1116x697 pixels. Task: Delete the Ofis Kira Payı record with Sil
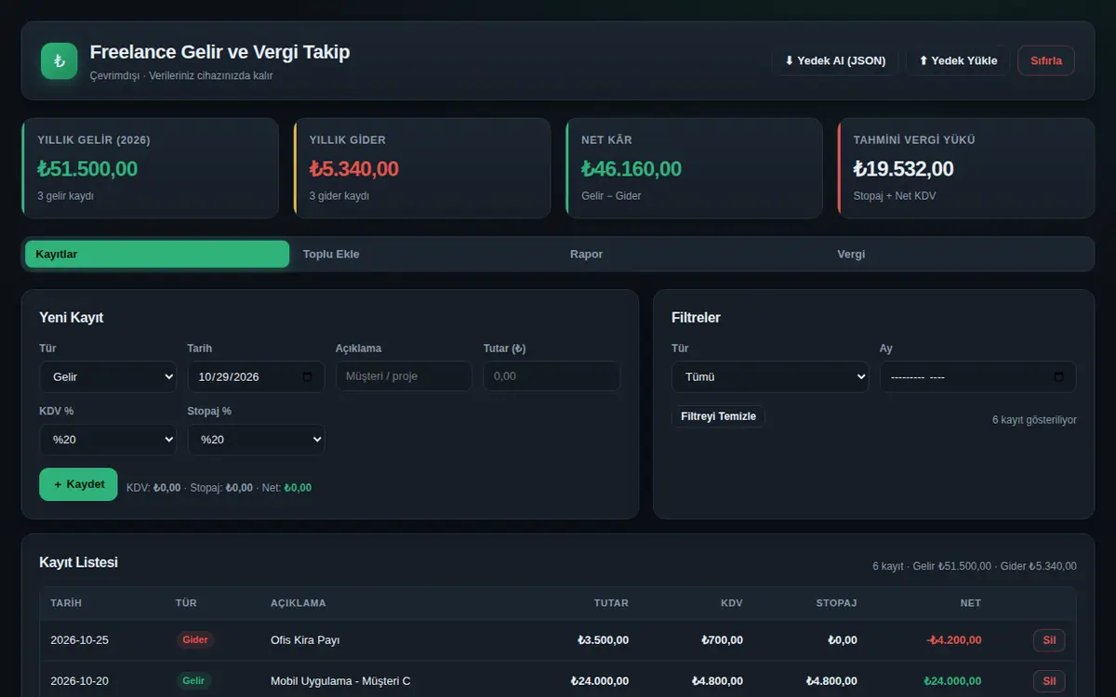[1049, 640]
